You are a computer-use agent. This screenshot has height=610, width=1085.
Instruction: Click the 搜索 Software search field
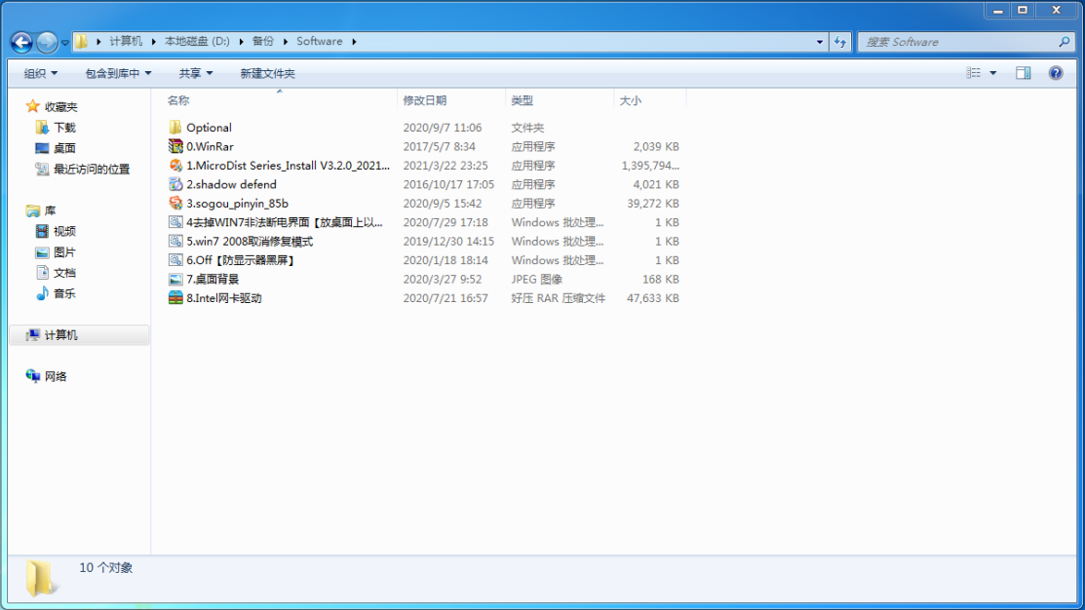coord(955,42)
